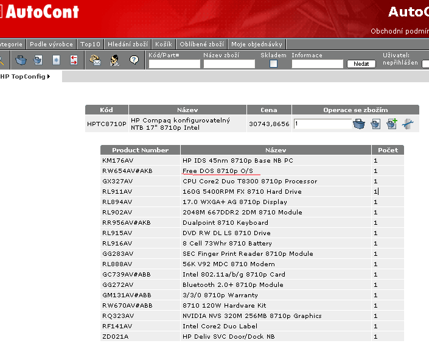Click the blue wrench configure icon
The width and height of the screenshot is (429, 360).
408,124
